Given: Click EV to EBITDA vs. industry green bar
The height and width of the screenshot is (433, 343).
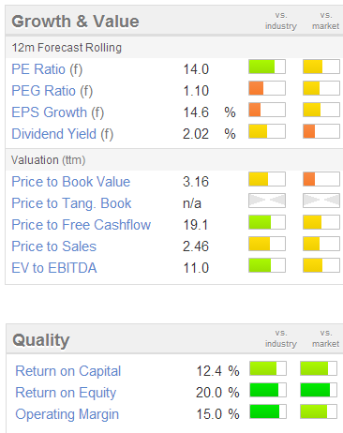Looking at the screenshot, I should 267,265.
